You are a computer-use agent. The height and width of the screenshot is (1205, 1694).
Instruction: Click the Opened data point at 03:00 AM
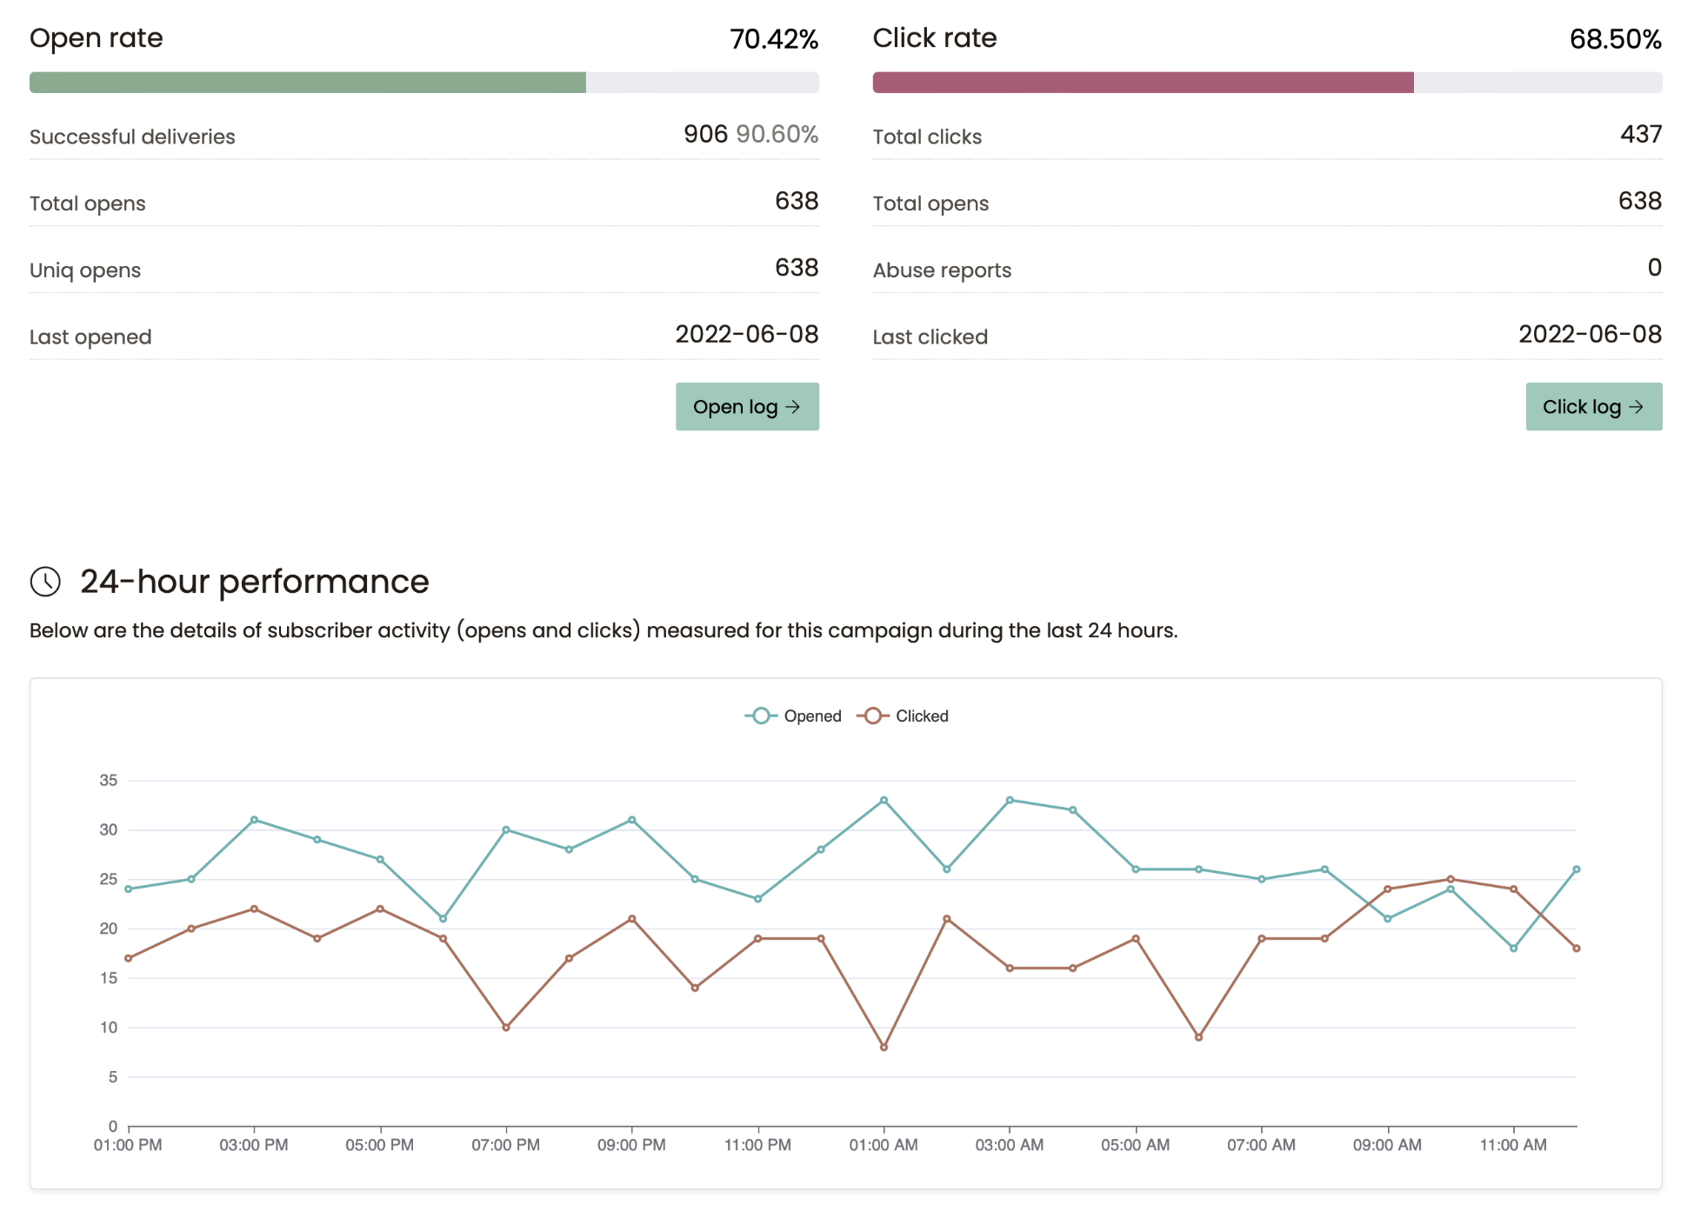coord(1010,800)
